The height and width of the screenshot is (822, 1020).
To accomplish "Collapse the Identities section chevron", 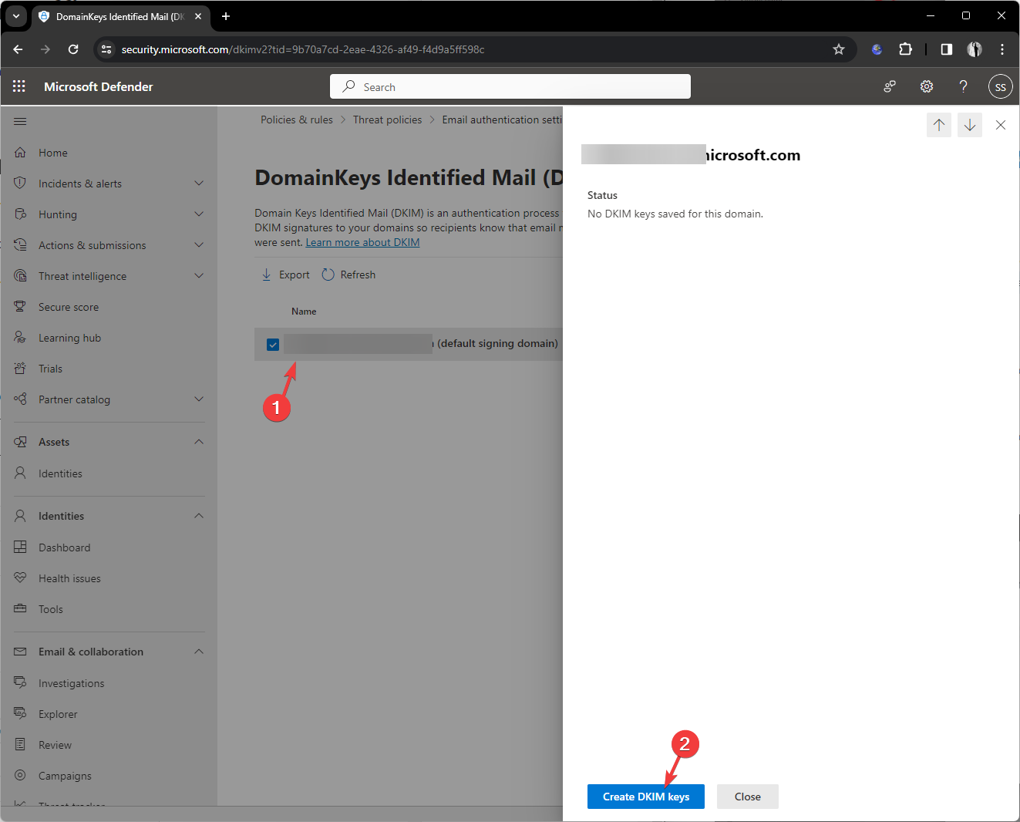I will pyautogui.click(x=199, y=516).
